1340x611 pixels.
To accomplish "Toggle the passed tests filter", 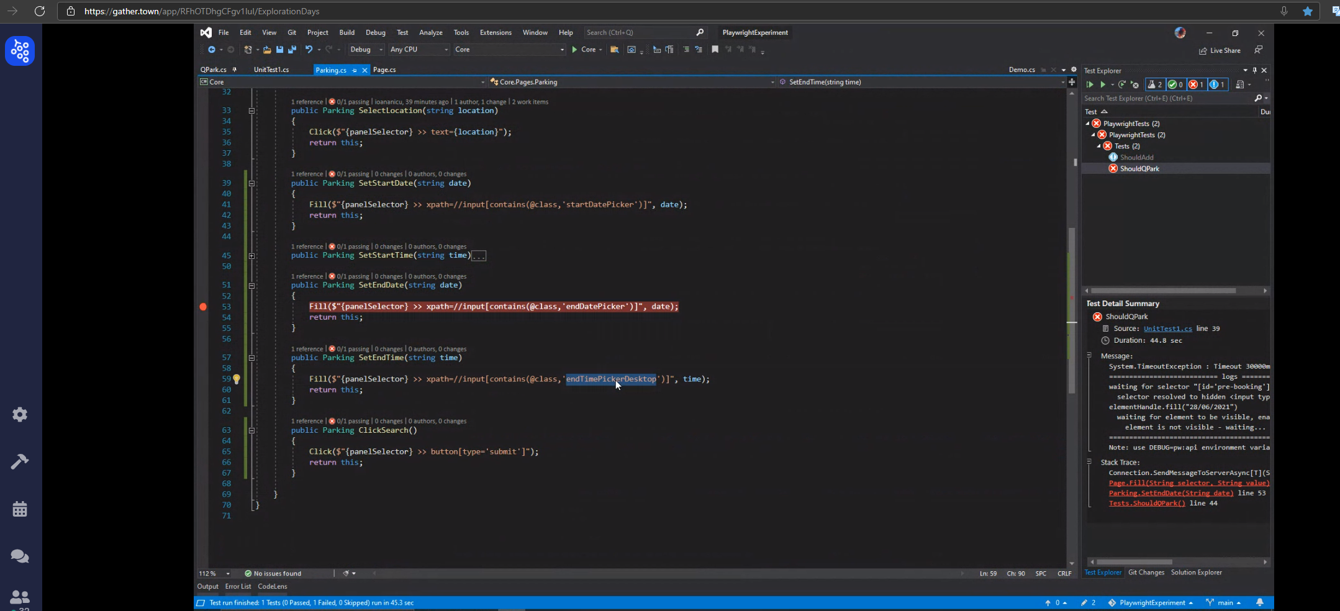I will click(x=1175, y=84).
